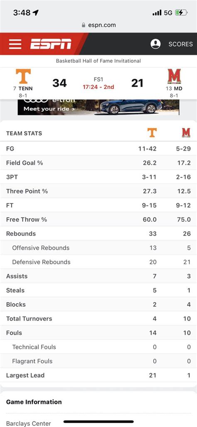The height and width of the screenshot is (427, 197).
Task: Tap the battery status icon
Action: click(x=181, y=12)
